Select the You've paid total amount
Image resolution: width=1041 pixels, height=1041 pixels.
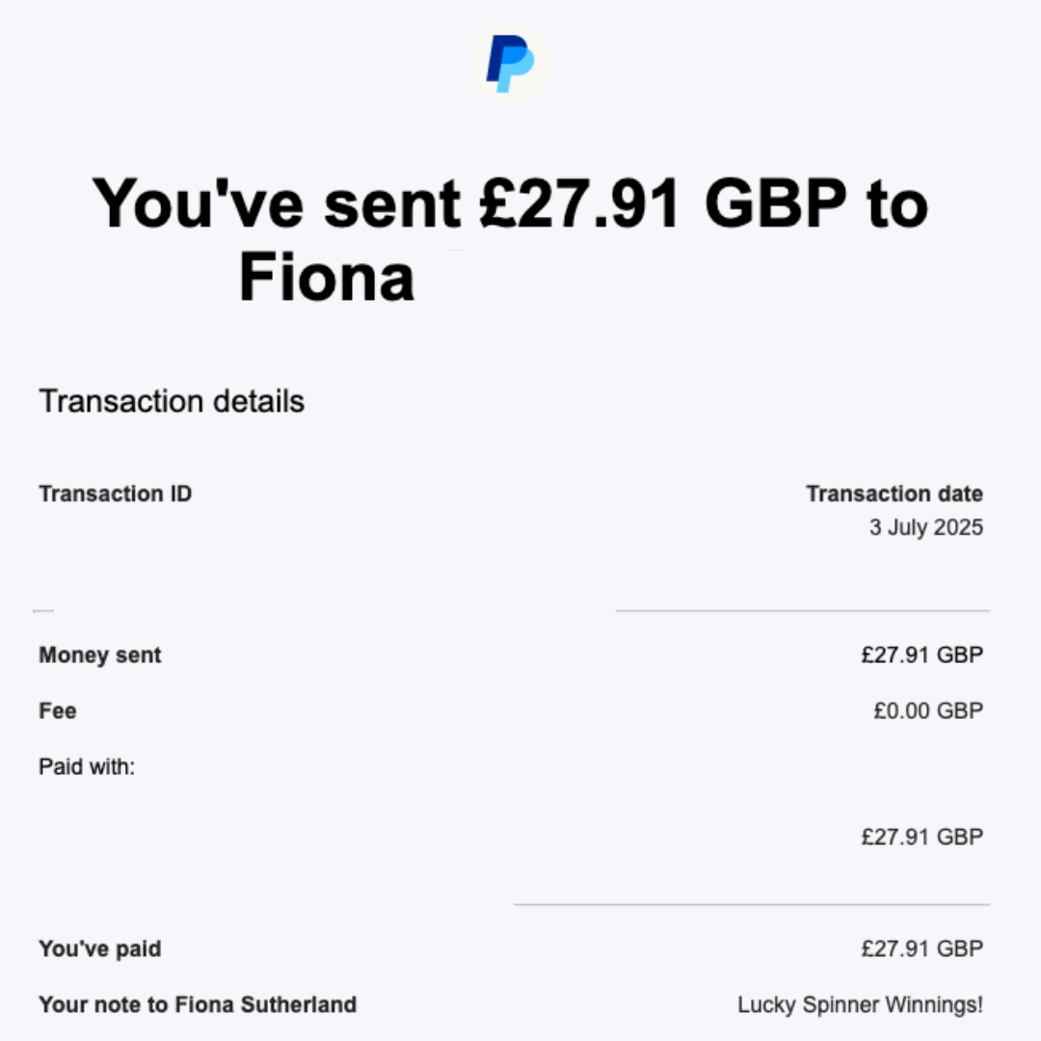[922, 948]
